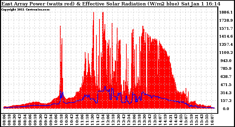Screen dimensions: 235x127
Task: Select the 09:42 x-axis label
Action: (x=46, y=120)
